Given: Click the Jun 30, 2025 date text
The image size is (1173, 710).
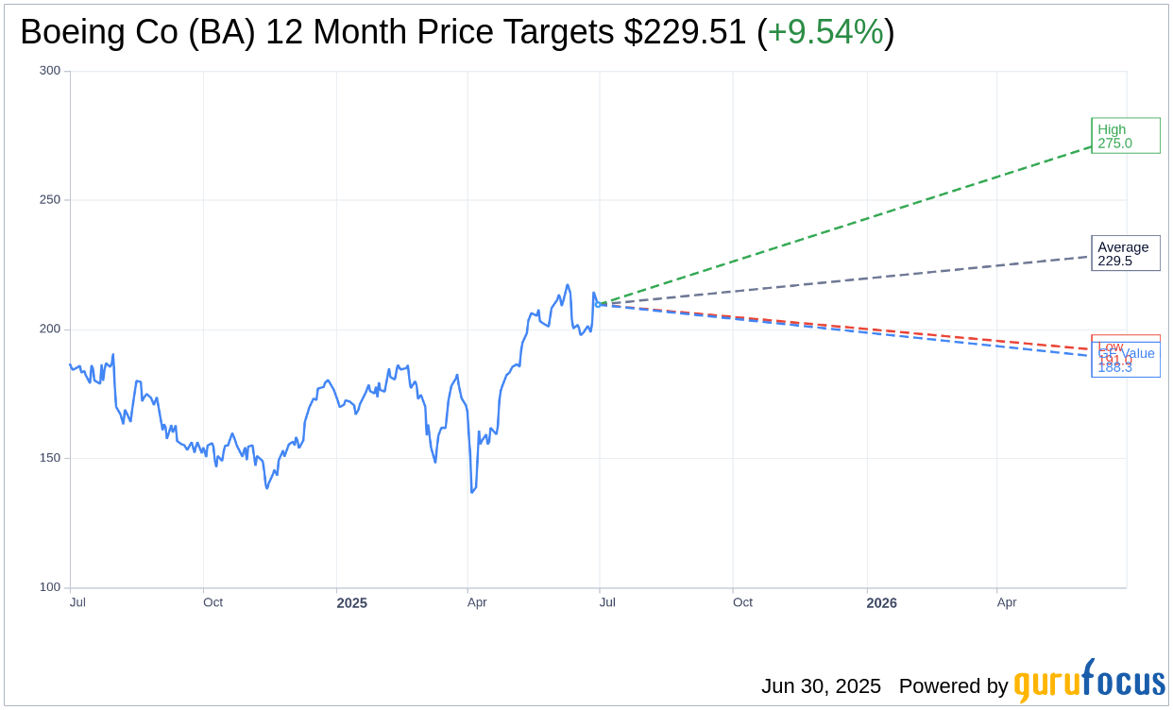Looking at the screenshot, I should (821, 686).
